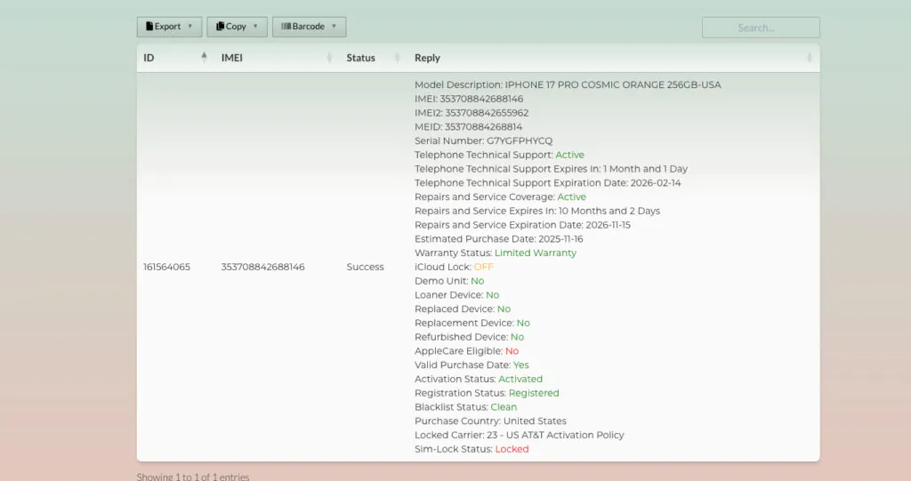Click the MEID: 35370884268814 line

click(468, 126)
